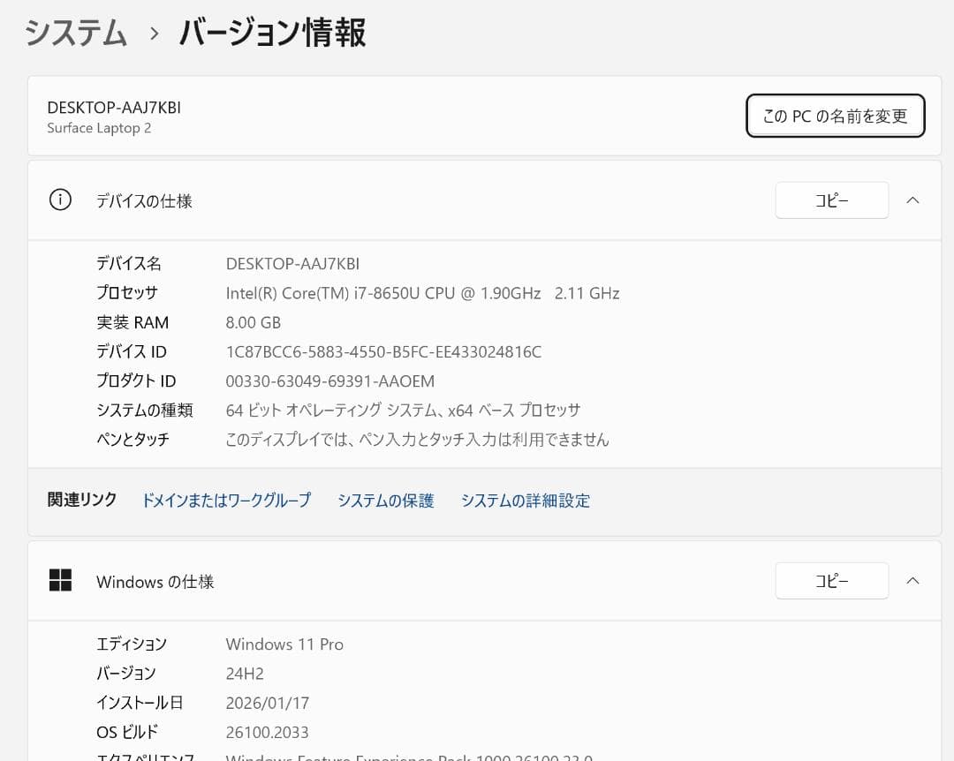Click the info icon beside デバイスの仕様

point(60,200)
